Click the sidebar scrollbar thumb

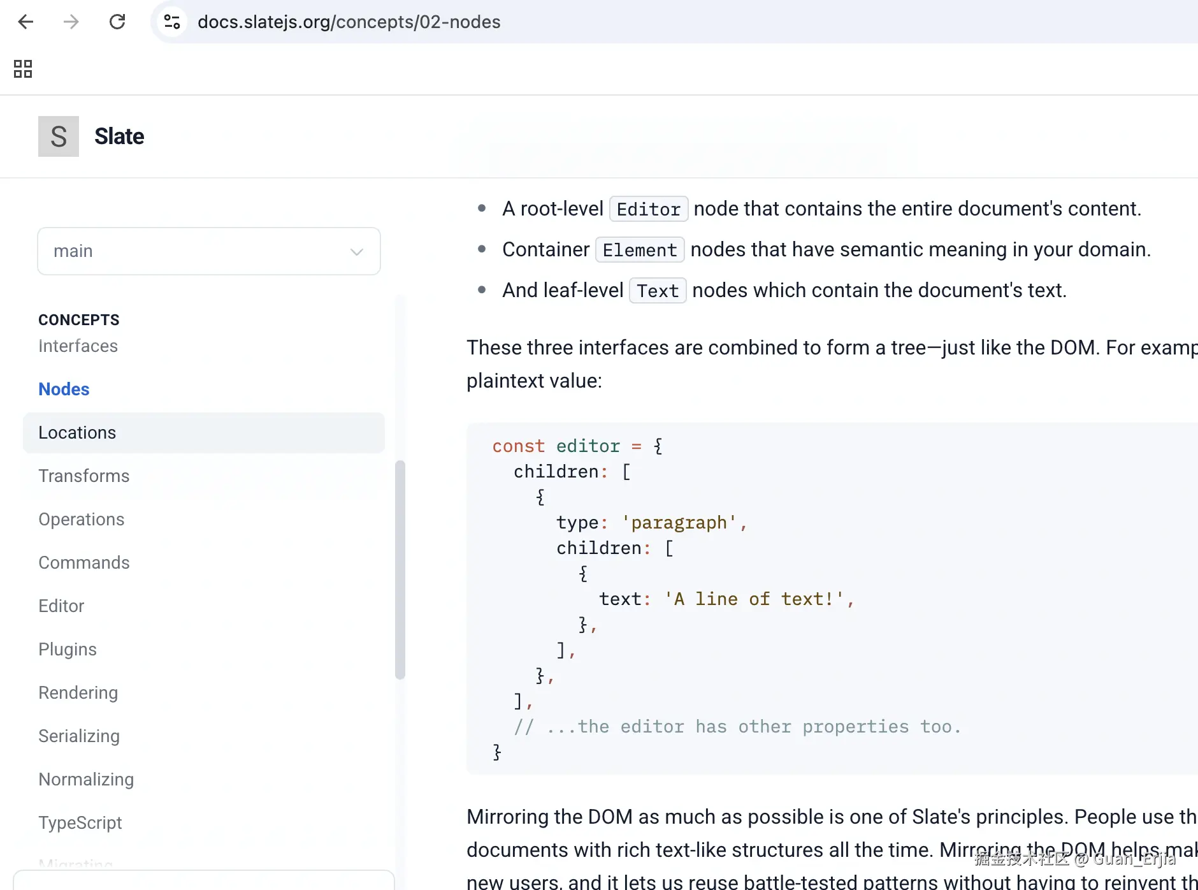pyautogui.click(x=400, y=570)
